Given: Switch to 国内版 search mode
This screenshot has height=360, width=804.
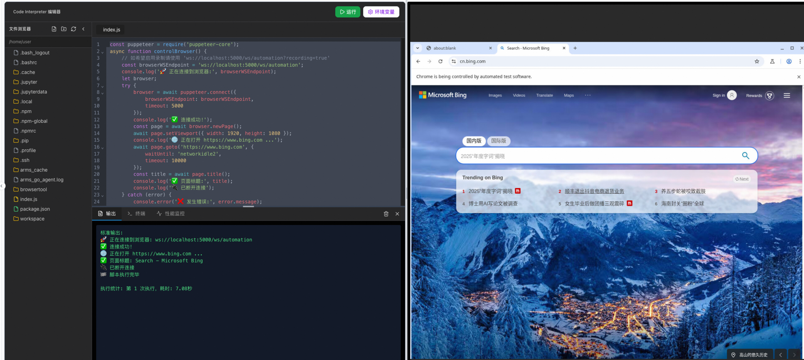Looking at the screenshot, I should click(474, 141).
